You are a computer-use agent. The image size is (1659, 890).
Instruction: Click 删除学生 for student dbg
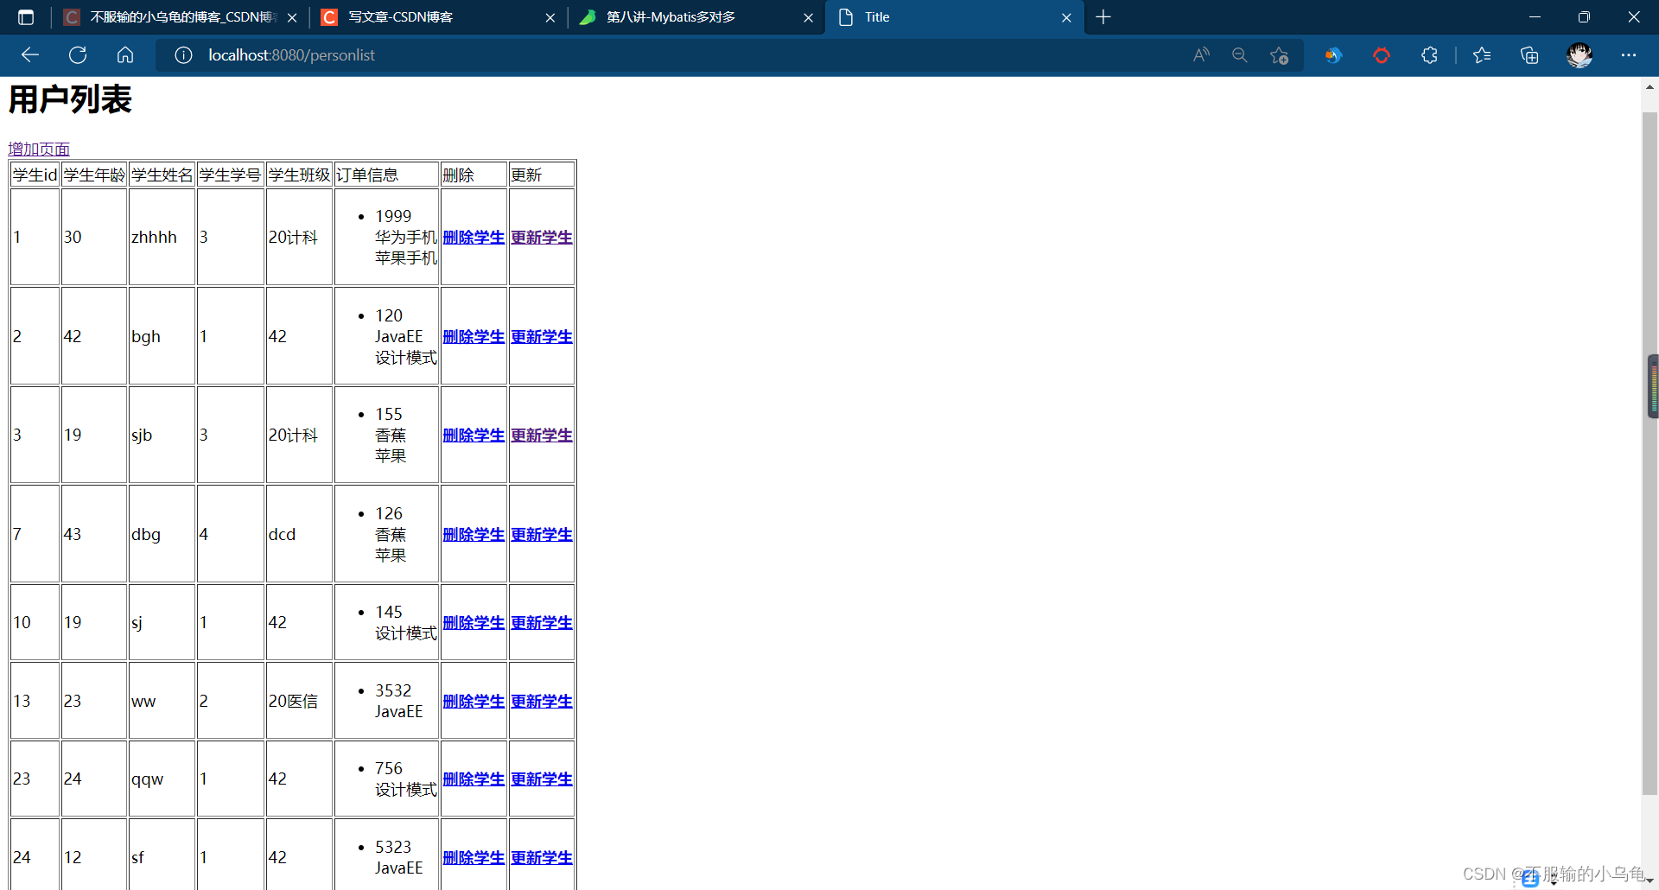pyautogui.click(x=474, y=535)
